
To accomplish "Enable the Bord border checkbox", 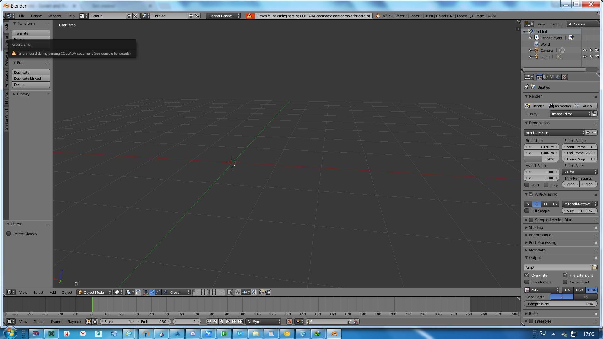I will 527,185.
